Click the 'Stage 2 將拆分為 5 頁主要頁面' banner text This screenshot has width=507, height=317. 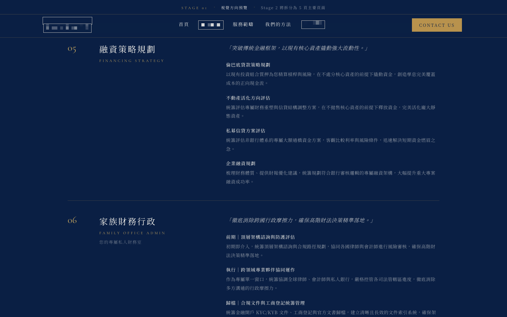tap(293, 8)
